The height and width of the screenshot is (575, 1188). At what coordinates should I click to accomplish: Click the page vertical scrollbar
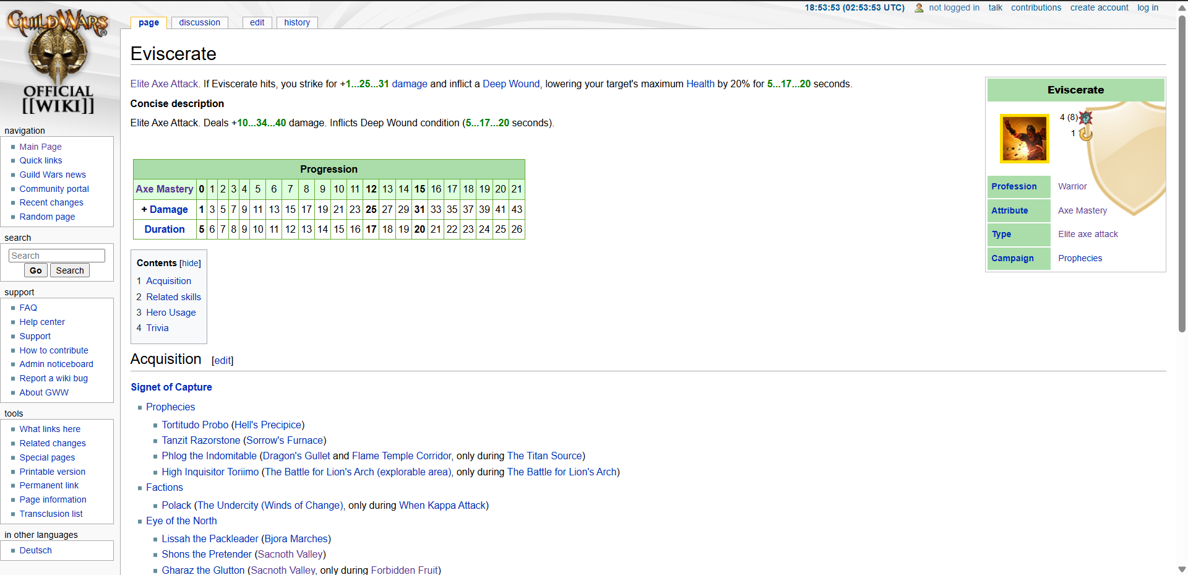[1182, 173]
